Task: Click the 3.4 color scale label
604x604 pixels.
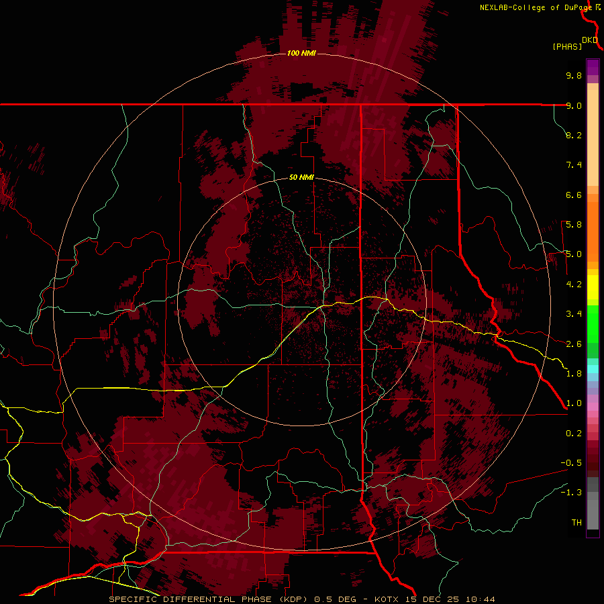Action: (574, 314)
